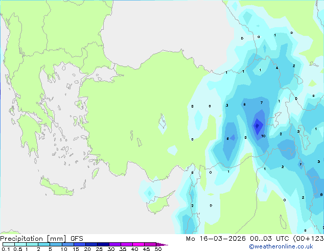
Task: Click the '00..03 UTC' time label
Action: (269, 239)
